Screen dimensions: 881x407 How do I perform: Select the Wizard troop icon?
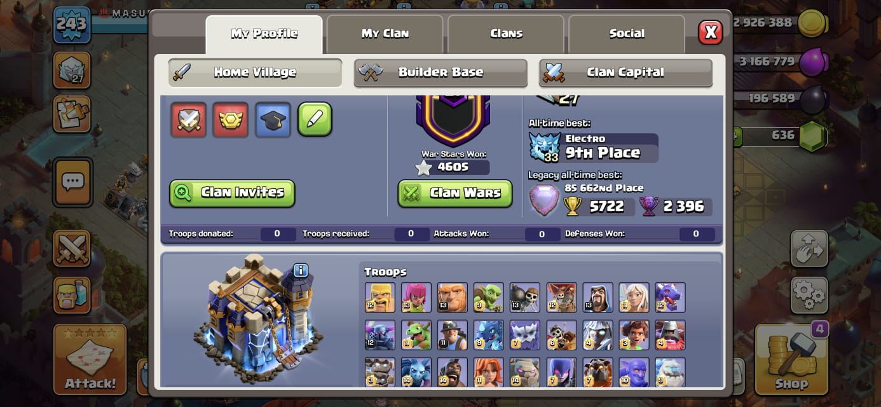(598, 298)
